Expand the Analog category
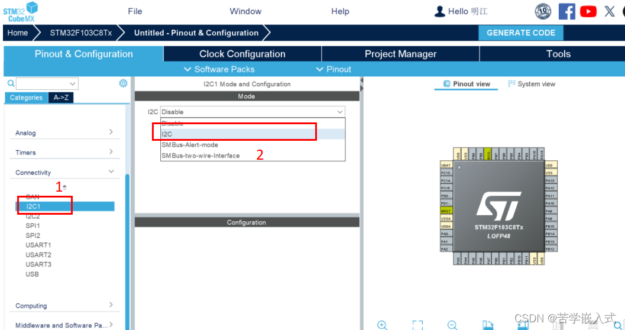 click(64, 132)
